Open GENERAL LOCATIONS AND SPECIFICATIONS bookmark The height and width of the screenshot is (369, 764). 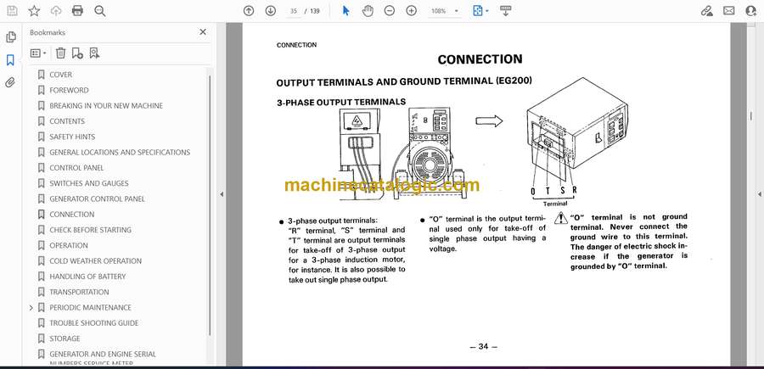click(120, 153)
